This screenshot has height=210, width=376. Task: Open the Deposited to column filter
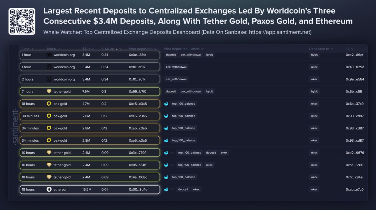click(x=332, y=49)
